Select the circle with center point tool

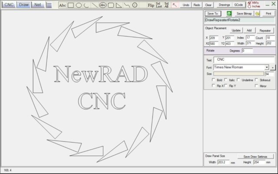click(135, 5)
